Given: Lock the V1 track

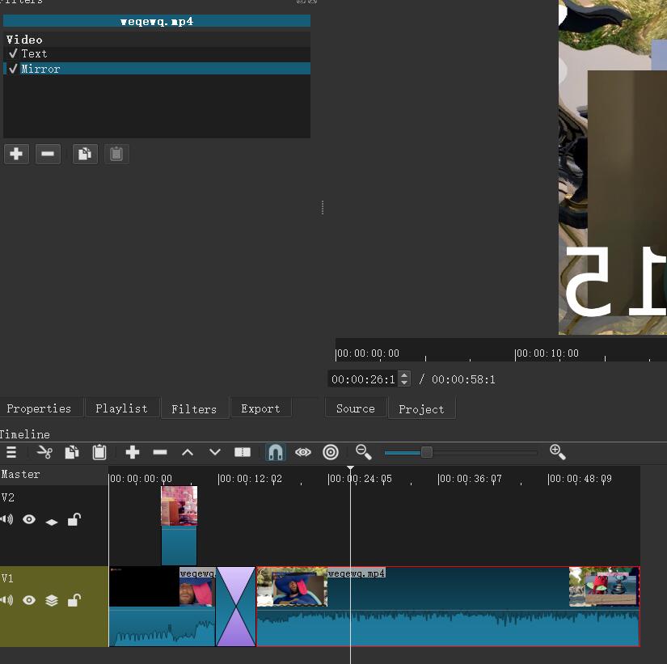Looking at the screenshot, I should coord(74,600).
